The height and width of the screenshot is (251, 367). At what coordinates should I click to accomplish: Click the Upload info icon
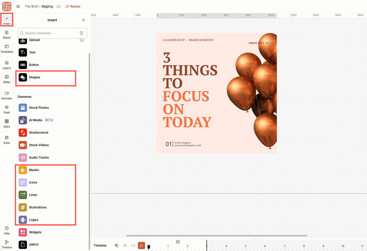82,40
